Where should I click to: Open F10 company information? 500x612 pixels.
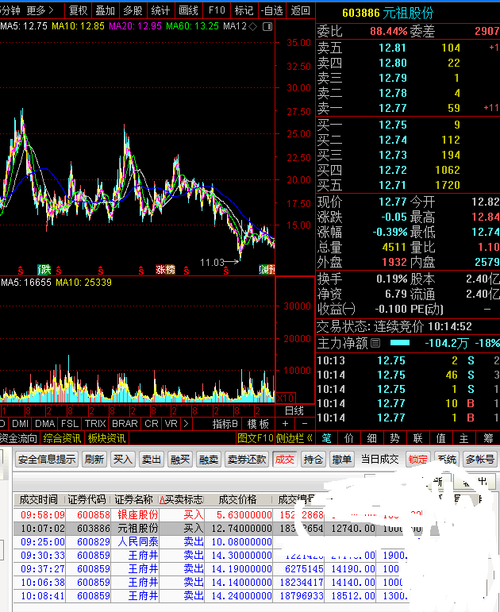coord(217,10)
